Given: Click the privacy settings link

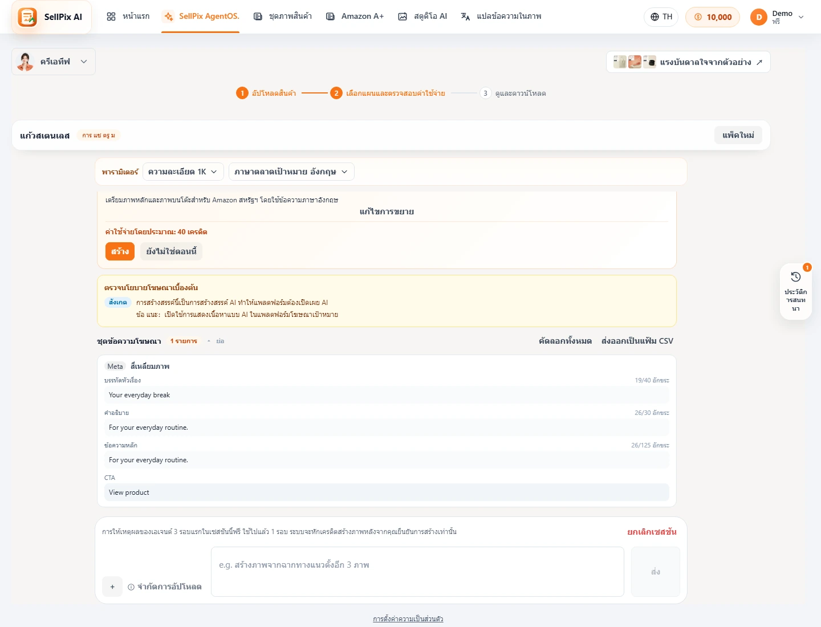Looking at the screenshot, I should pyautogui.click(x=408, y=619).
